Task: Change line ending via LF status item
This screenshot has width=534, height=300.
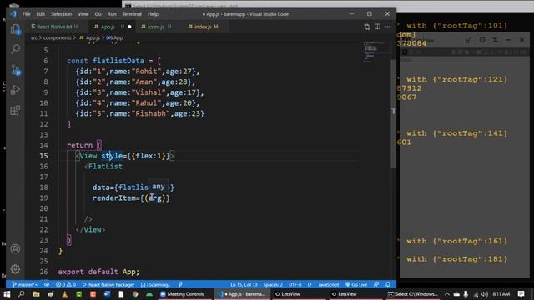Action: click(310, 284)
